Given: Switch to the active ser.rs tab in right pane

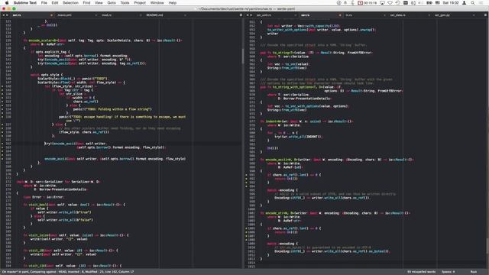Looking at the screenshot, I should [x=305, y=15].
